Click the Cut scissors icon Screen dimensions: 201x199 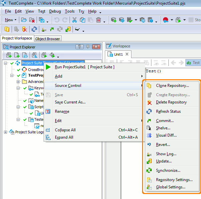click(75, 20)
